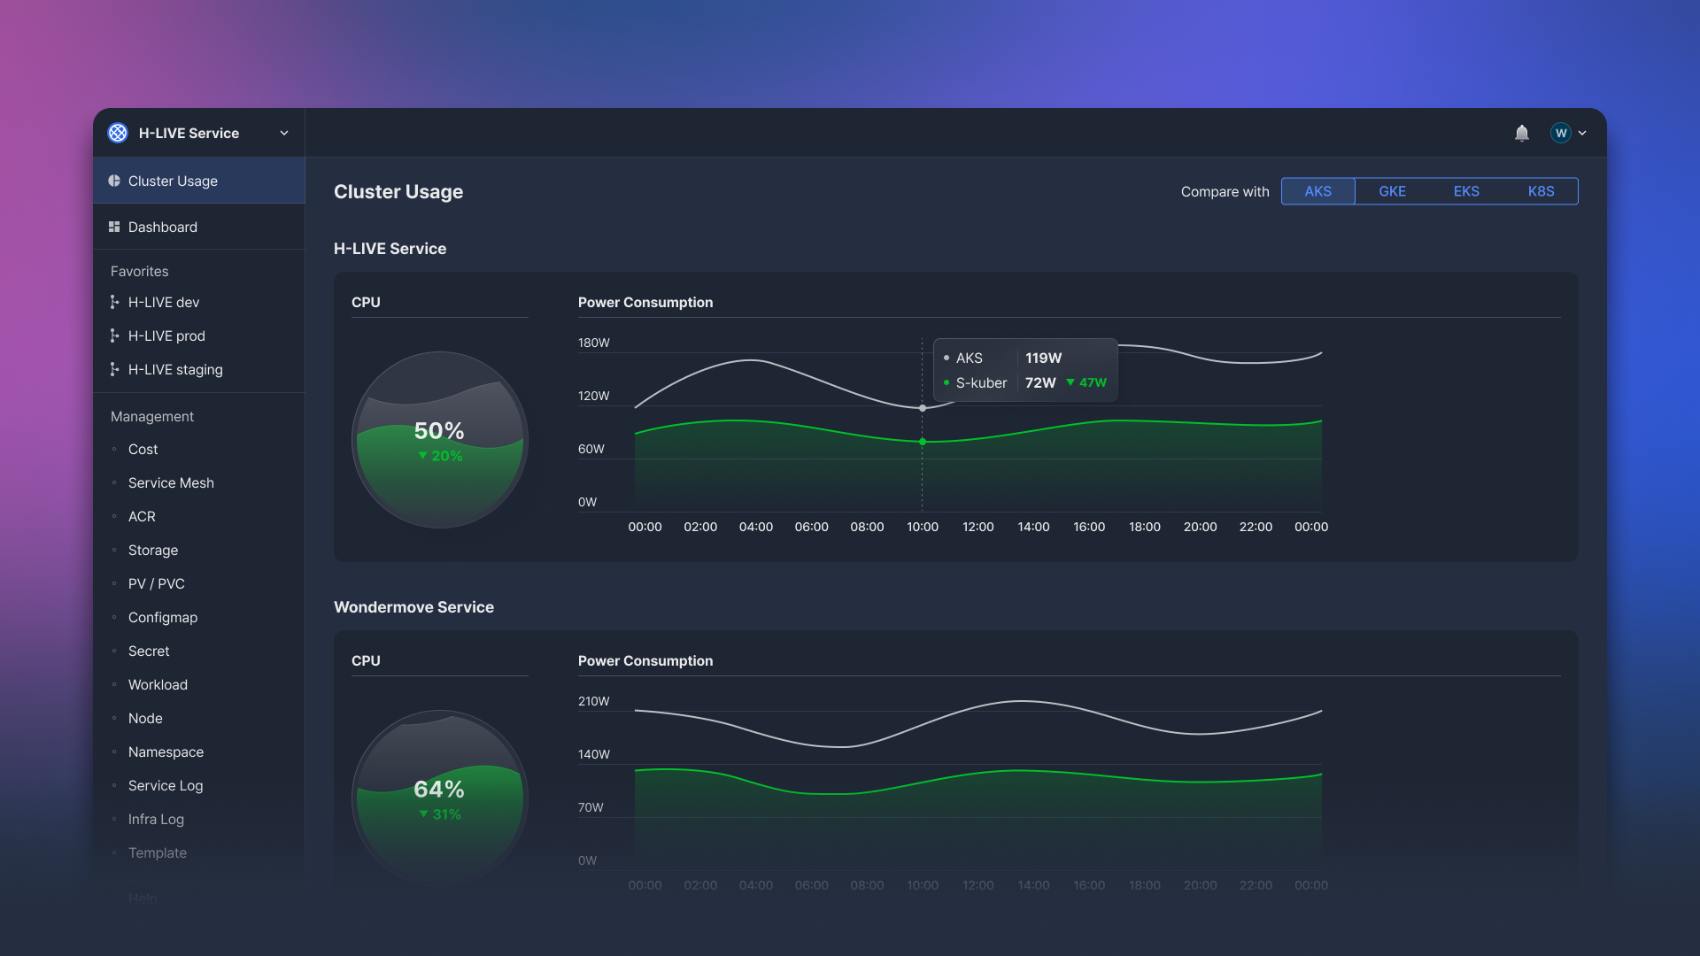Open the notifications bell
This screenshot has height=956, width=1700.
point(1521,133)
